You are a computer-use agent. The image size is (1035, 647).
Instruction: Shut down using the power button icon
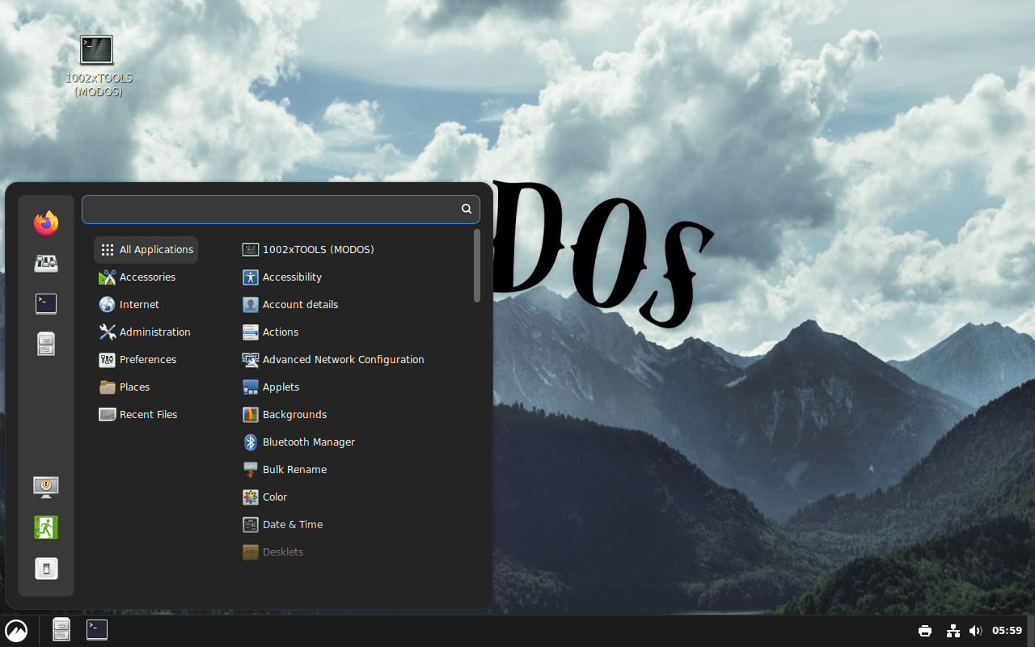(x=46, y=568)
